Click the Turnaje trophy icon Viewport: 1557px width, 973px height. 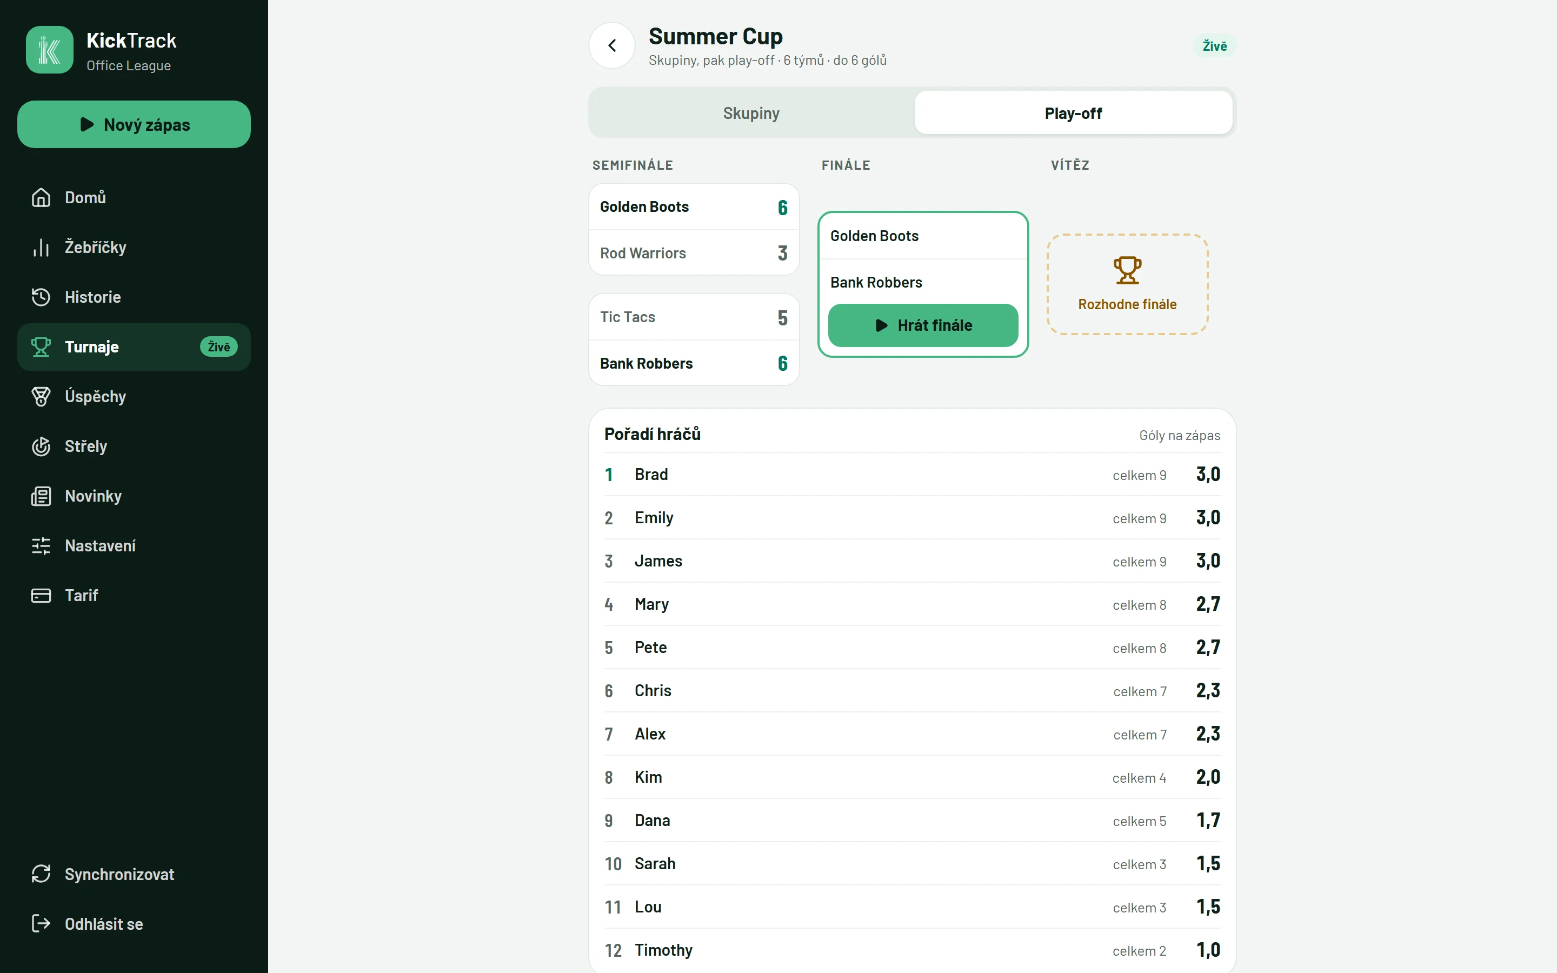(x=41, y=347)
